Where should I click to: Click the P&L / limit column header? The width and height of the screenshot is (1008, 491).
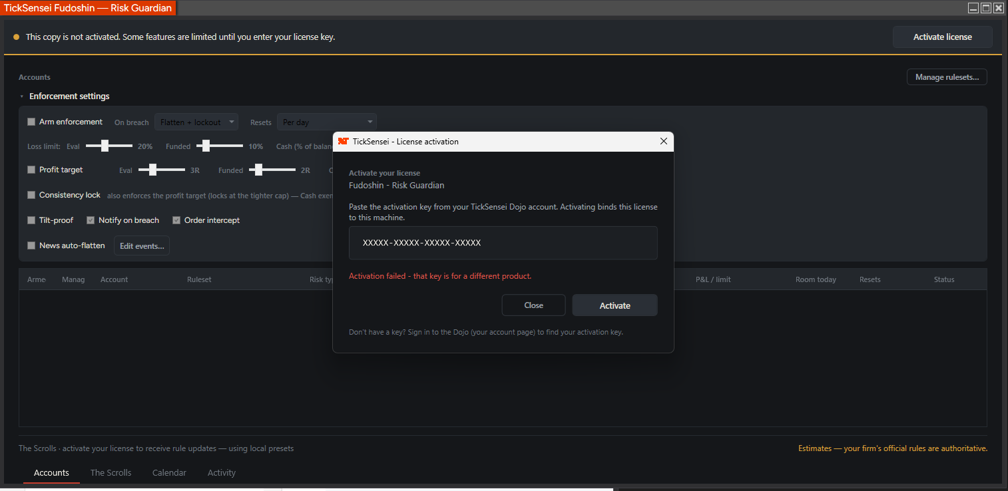(713, 279)
